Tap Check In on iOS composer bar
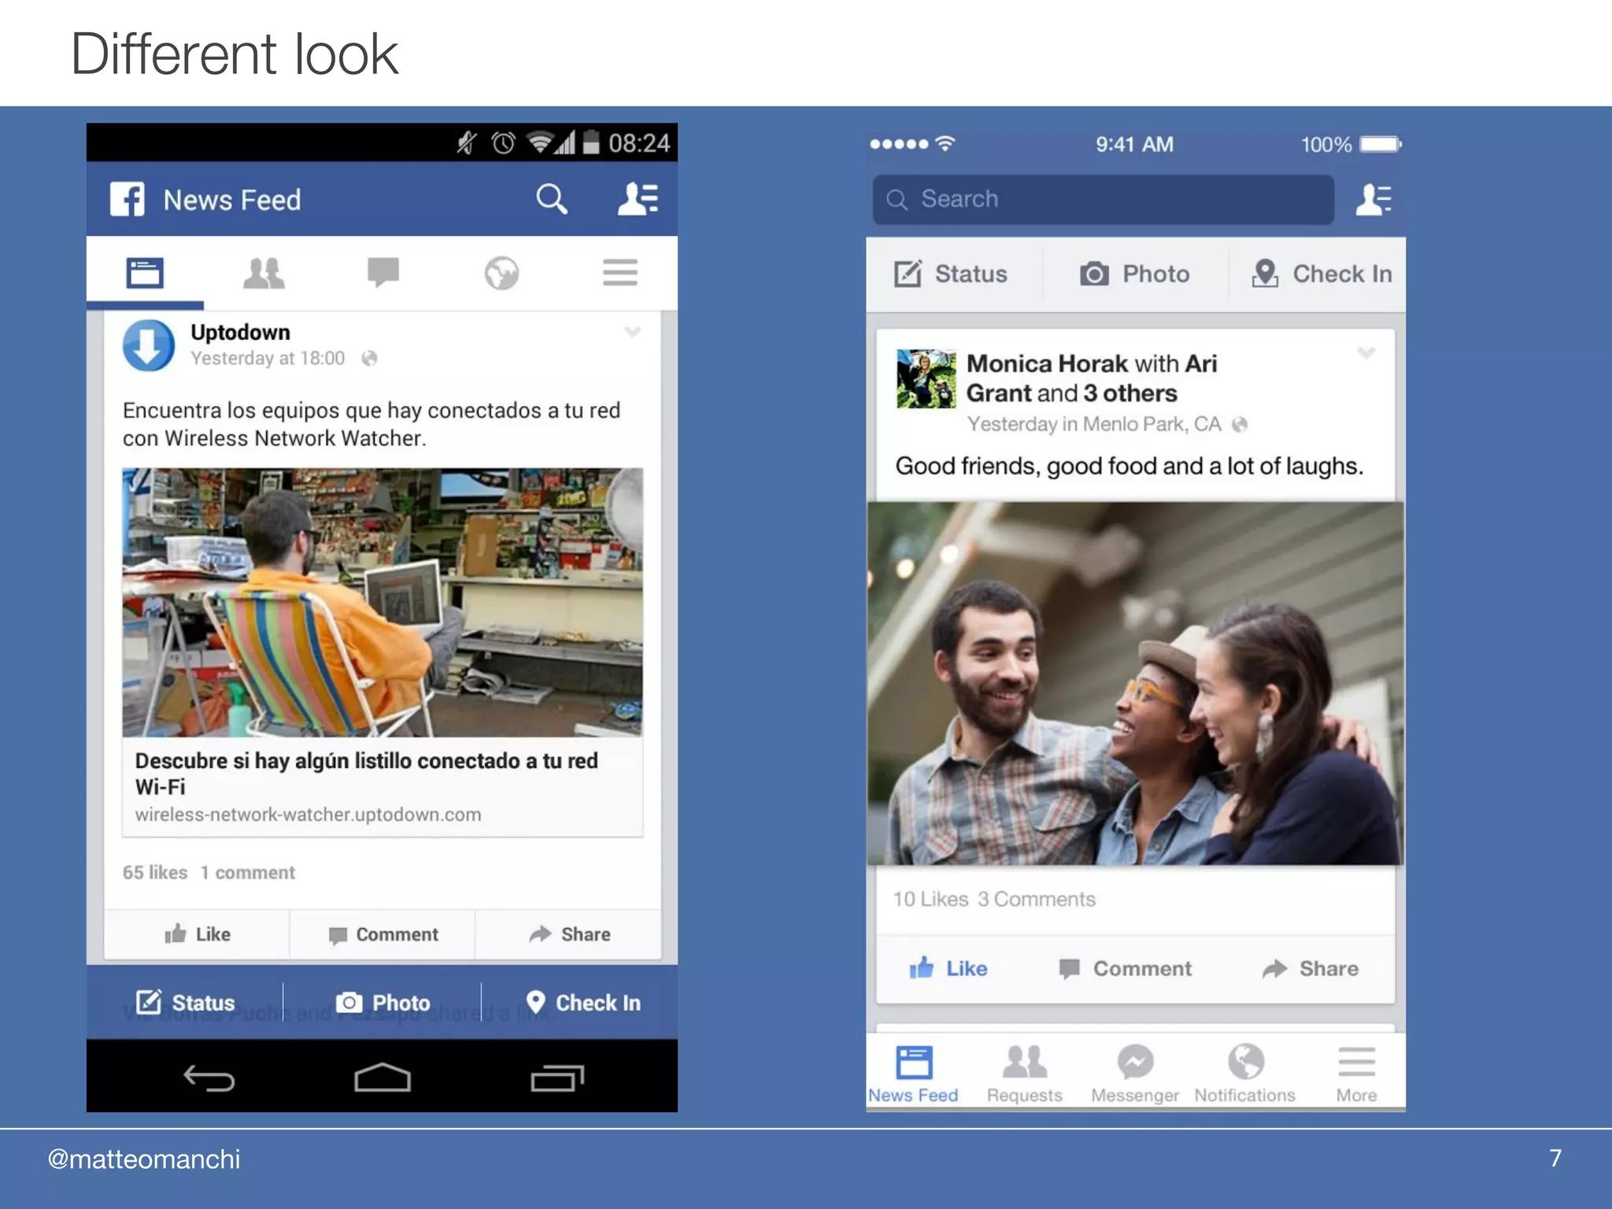 (x=1322, y=274)
